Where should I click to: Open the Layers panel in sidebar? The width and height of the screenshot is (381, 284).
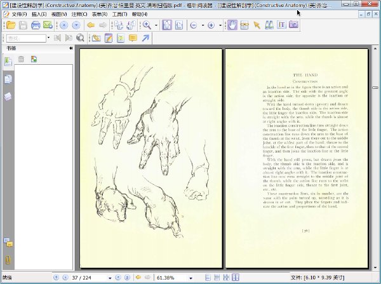pyautogui.click(x=8, y=97)
